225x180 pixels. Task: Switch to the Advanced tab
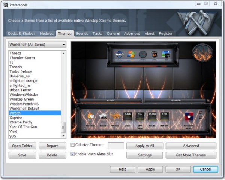point(132,34)
